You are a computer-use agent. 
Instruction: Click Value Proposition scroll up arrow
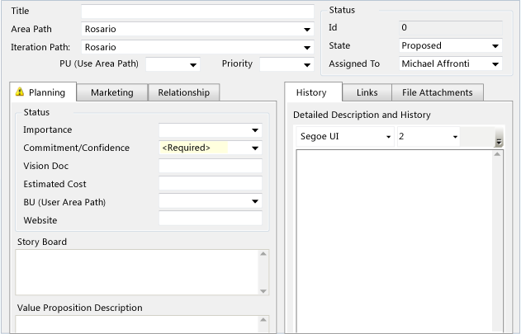pos(263,320)
